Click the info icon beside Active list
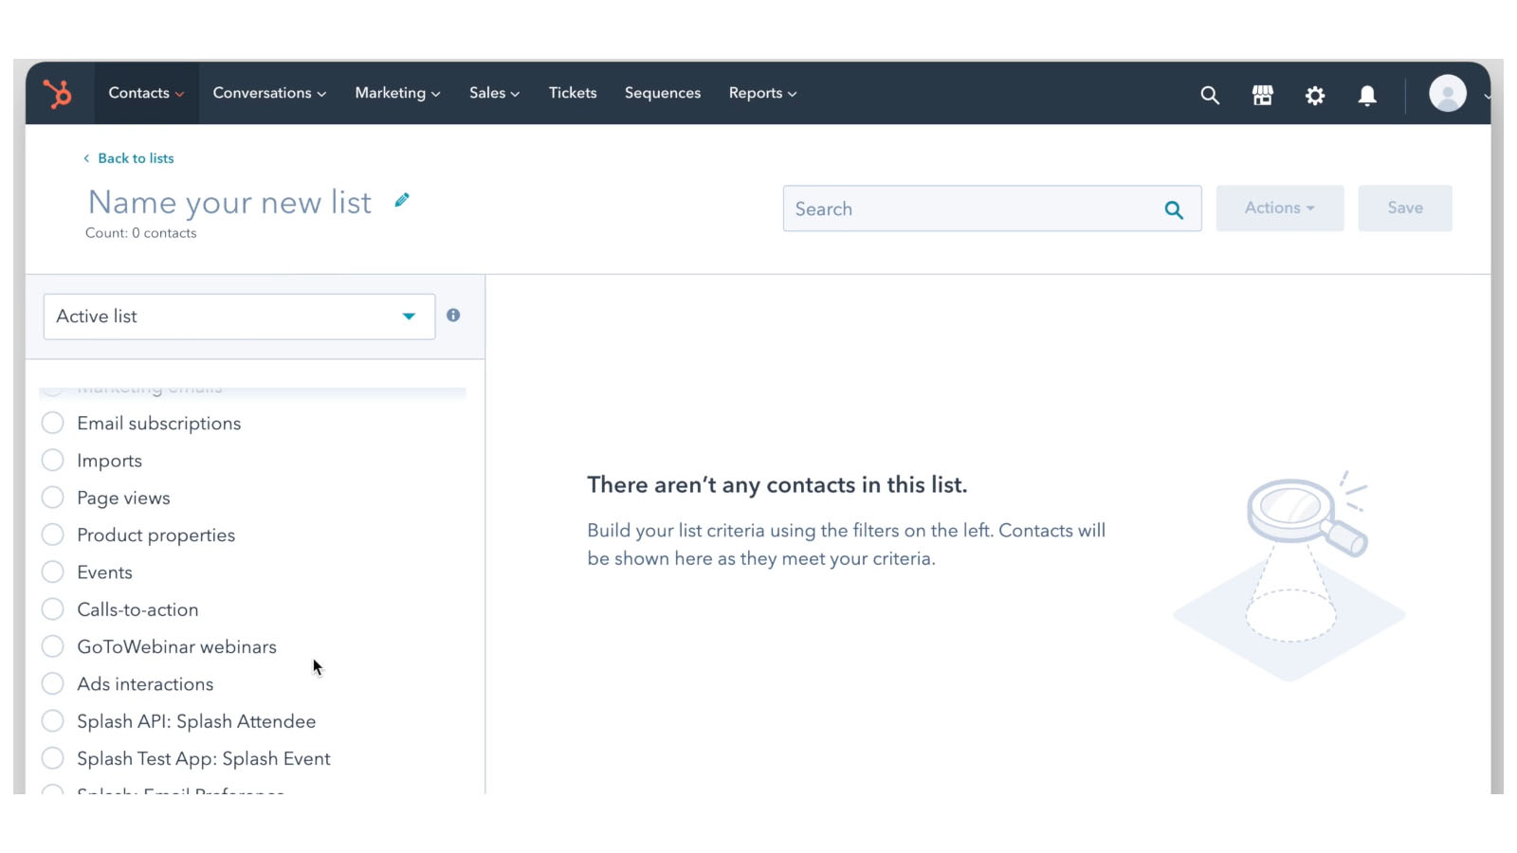This screenshot has width=1517, height=853. coord(453,316)
